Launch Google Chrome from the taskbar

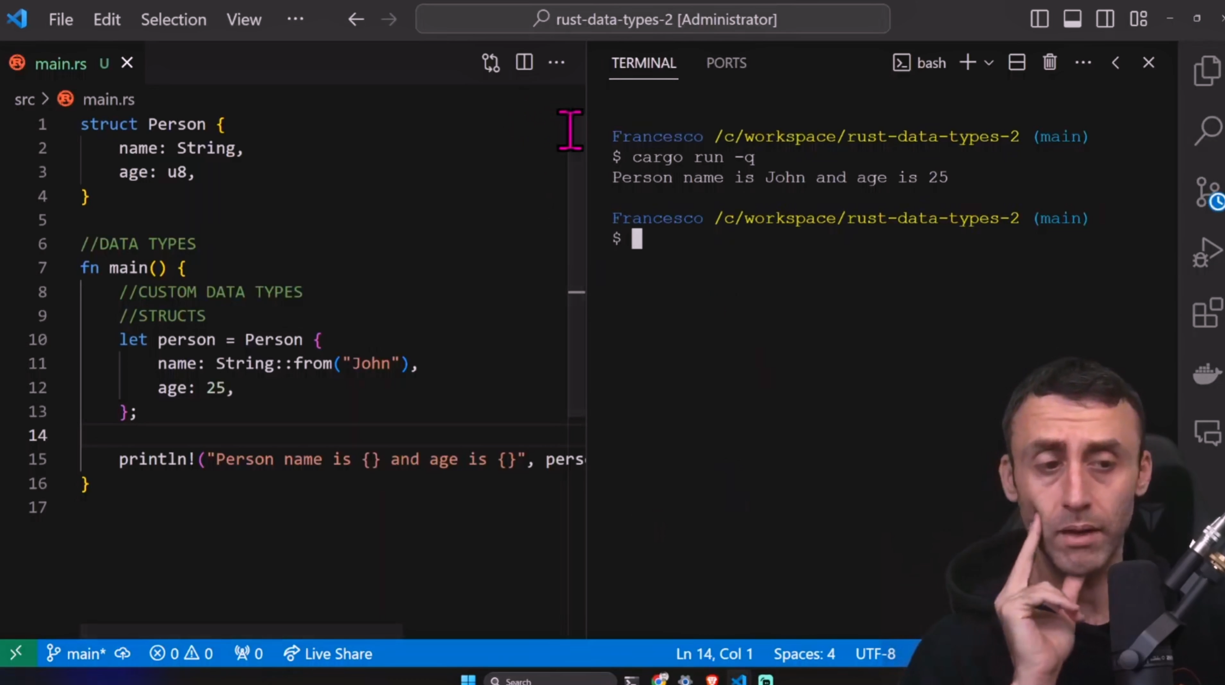(660, 680)
